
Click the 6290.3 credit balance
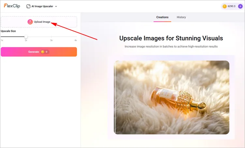tap(231, 6)
